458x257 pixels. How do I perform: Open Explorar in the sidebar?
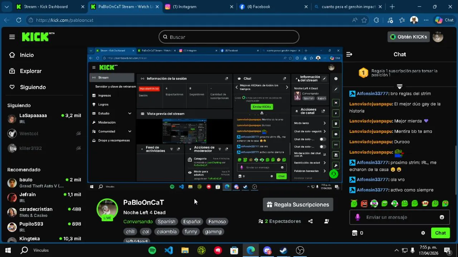pos(31,71)
